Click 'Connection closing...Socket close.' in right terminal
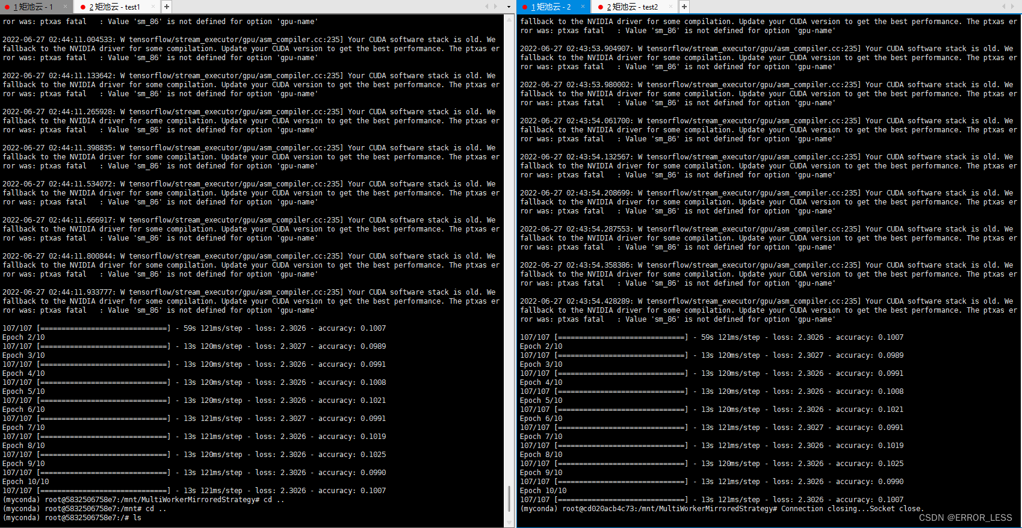This screenshot has width=1022, height=528. pyautogui.click(x=852, y=509)
